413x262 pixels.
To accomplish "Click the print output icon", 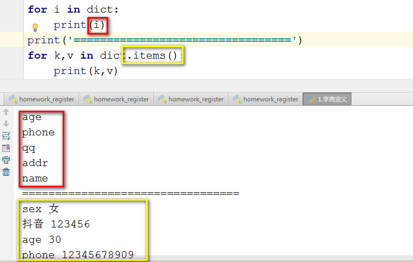I will 6,160.
